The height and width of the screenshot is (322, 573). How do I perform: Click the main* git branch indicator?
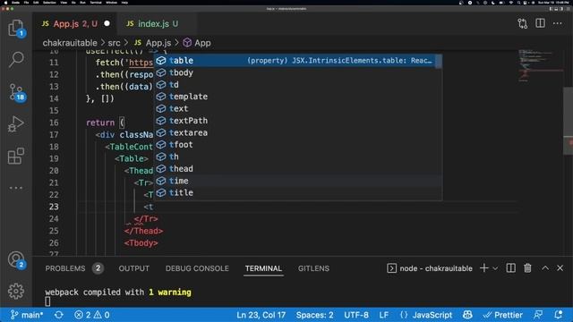point(27,315)
